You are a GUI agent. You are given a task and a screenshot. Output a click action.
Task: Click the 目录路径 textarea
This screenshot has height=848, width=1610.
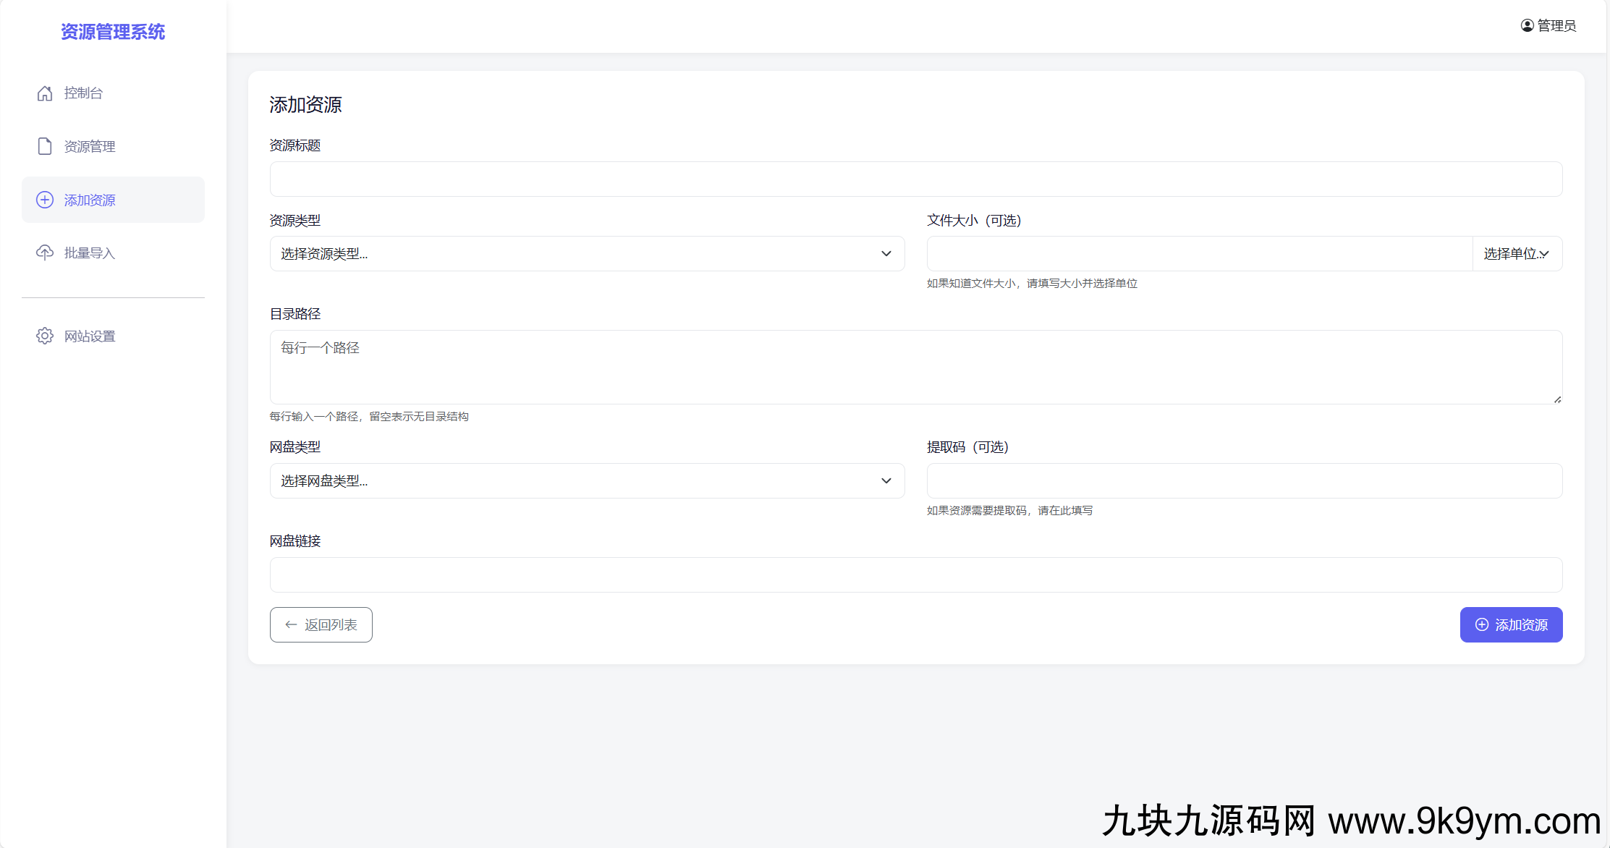coord(915,368)
